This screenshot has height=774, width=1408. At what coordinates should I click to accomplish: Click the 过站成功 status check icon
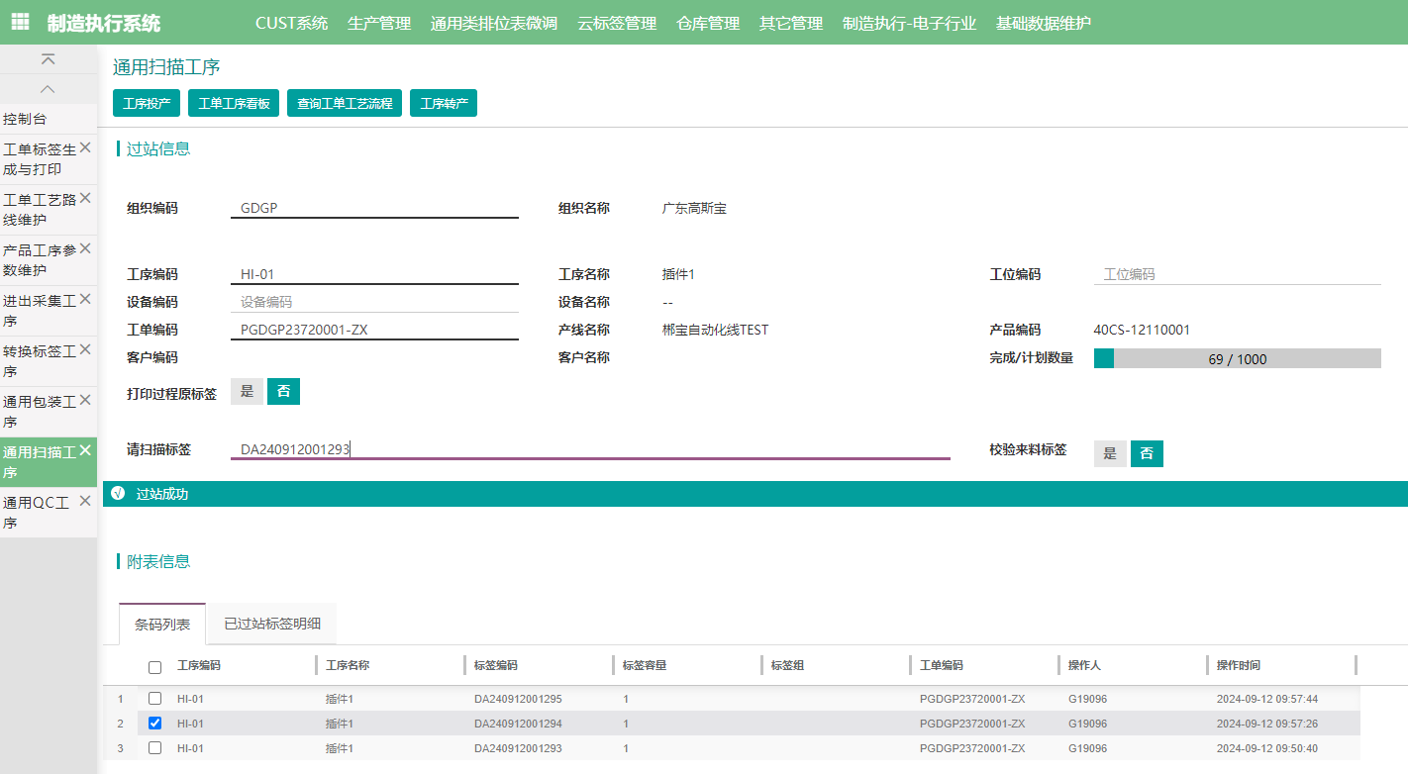click(x=118, y=494)
